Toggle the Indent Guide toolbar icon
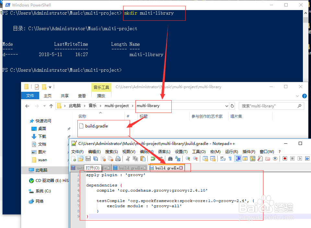 click(238, 159)
